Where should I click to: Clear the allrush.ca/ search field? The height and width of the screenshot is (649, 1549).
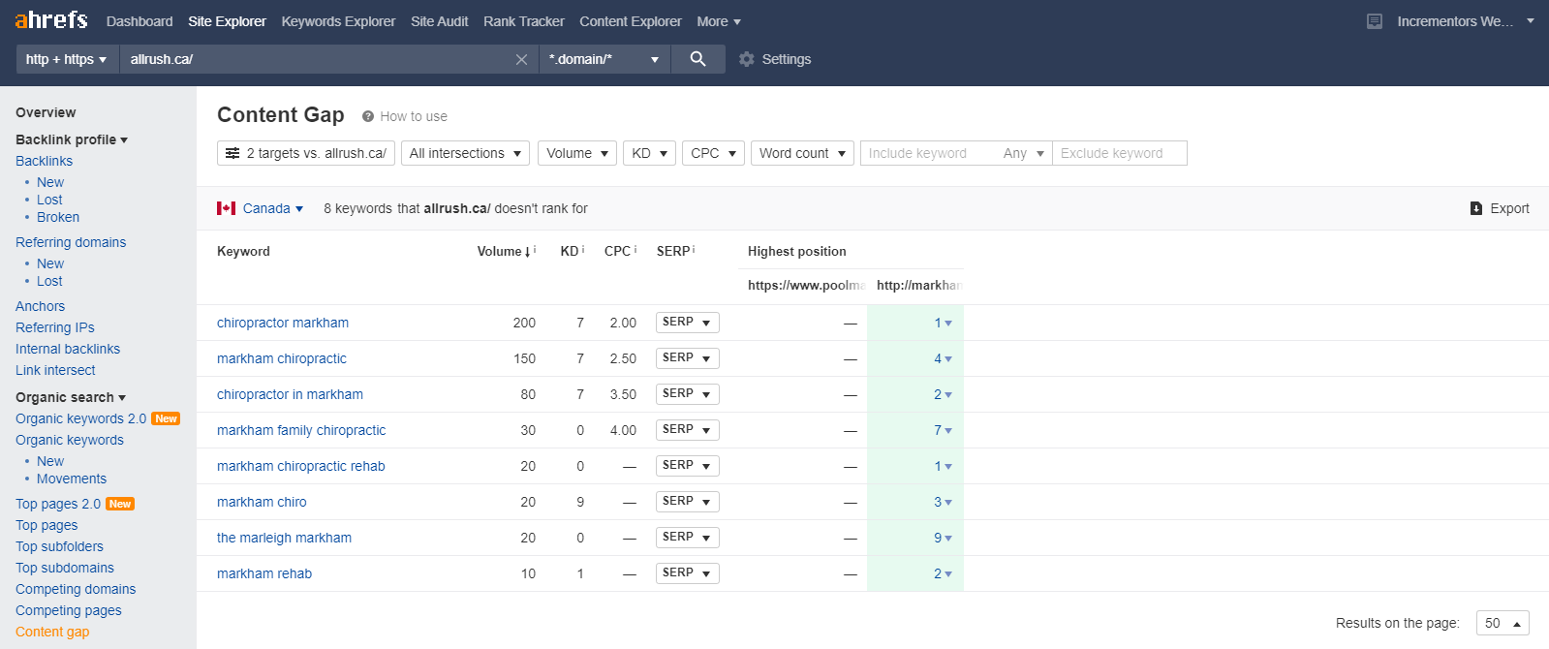(521, 60)
